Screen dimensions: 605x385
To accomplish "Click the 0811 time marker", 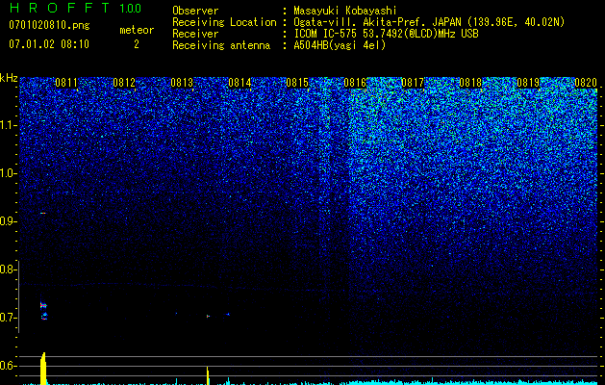I will coord(66,83).
